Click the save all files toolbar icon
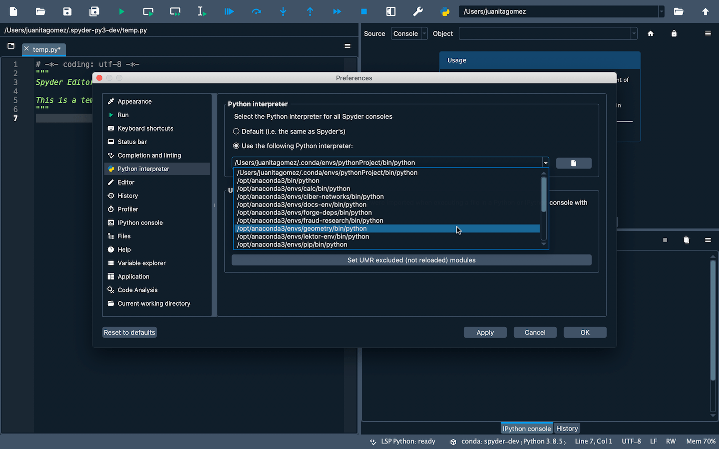Image resolution: width=719 pixels, height=449 pixels. click(94, 11)
